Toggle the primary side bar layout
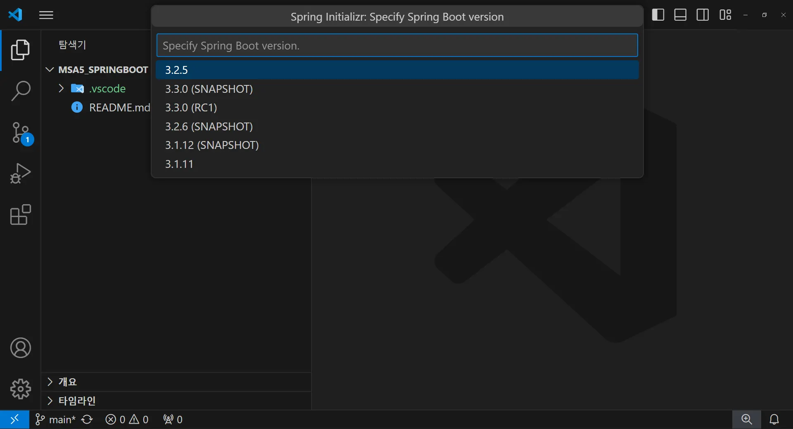The width and height of the screenshot is (793, 429). [658, 15]
